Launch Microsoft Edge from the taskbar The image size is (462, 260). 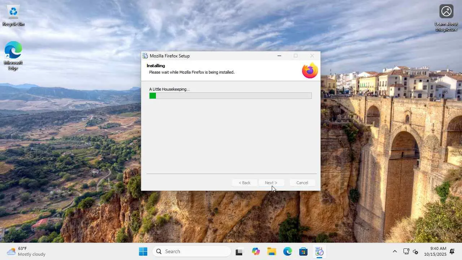(288, 251)
